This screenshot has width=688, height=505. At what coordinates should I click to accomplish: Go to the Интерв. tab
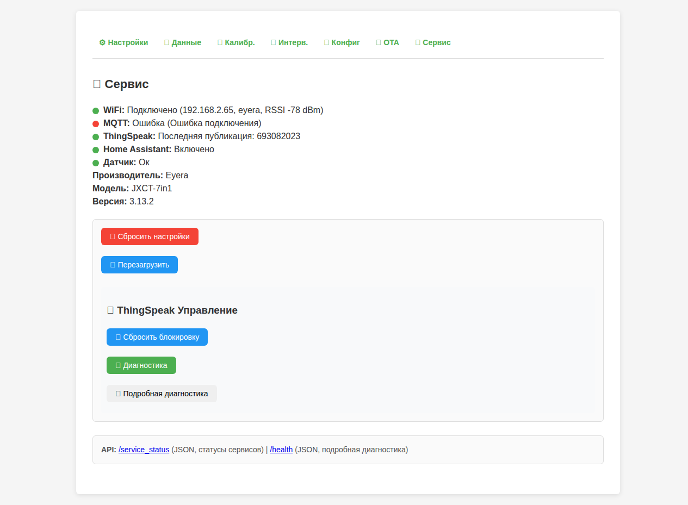coord(289,42)
